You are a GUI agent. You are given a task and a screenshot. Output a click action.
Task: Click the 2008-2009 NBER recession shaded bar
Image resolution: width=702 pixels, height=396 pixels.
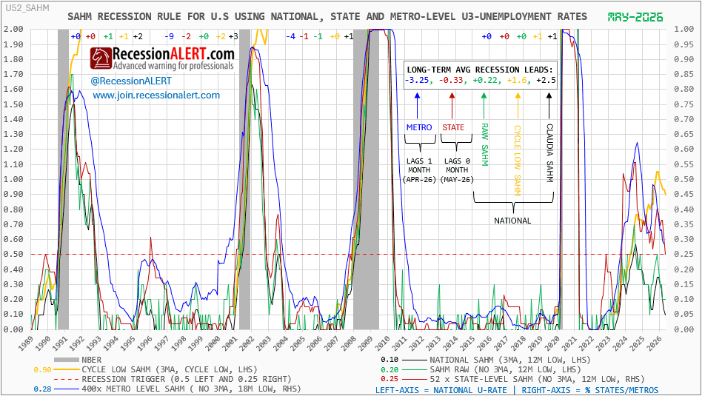(x=367, y=179)
